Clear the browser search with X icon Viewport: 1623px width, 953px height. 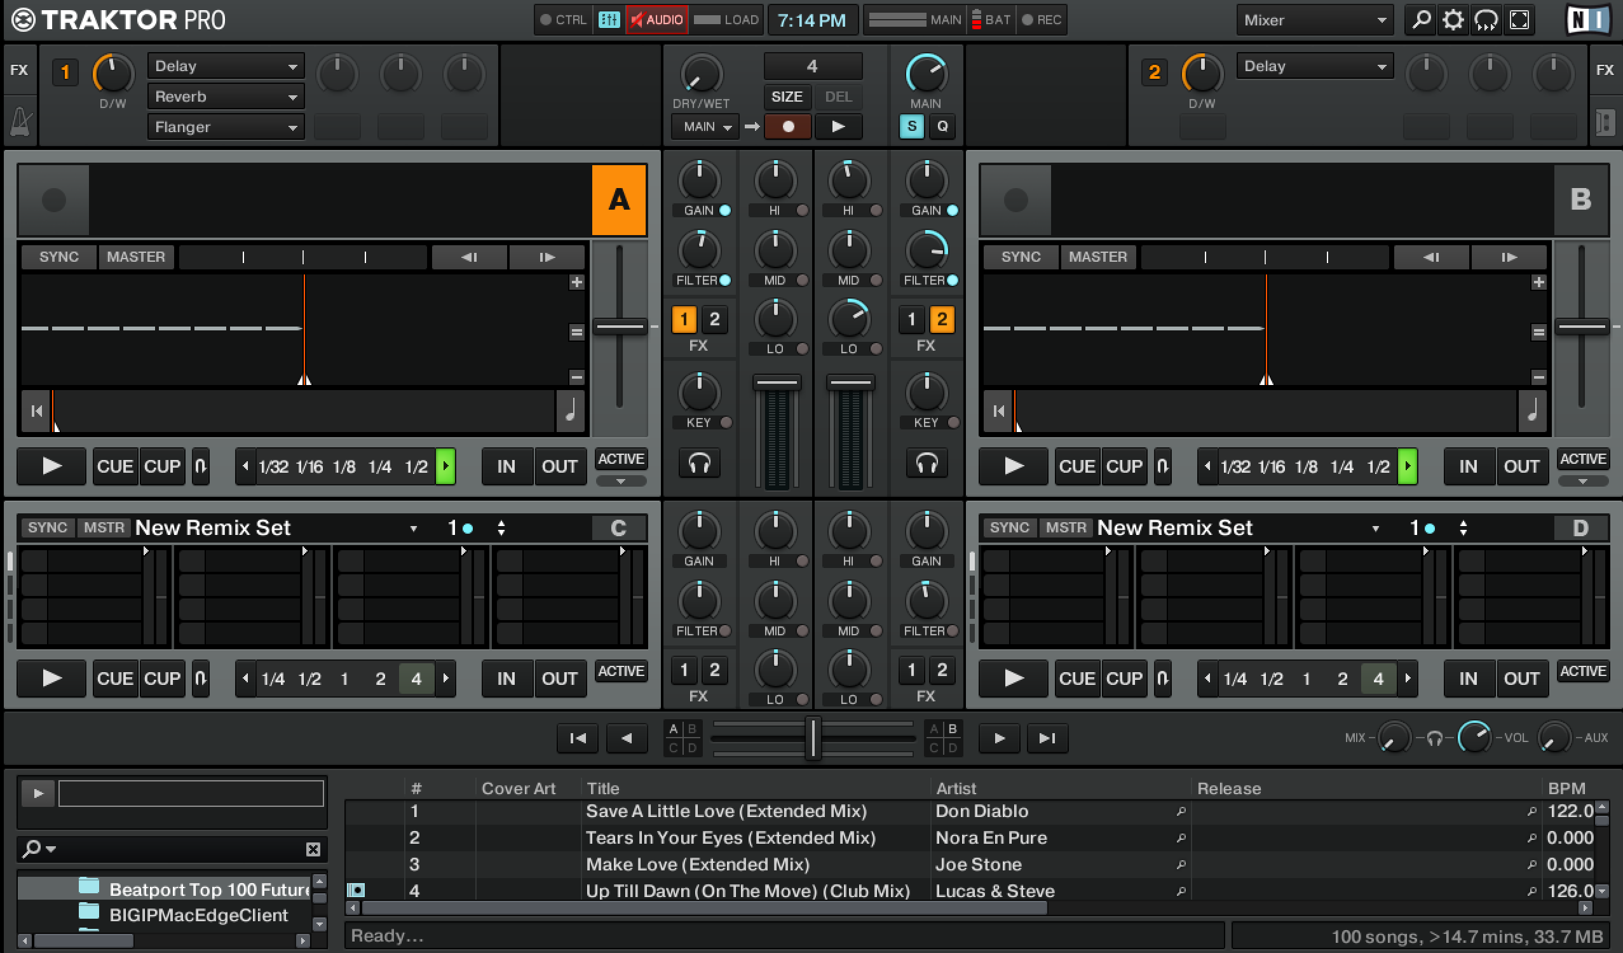point(313,849)
